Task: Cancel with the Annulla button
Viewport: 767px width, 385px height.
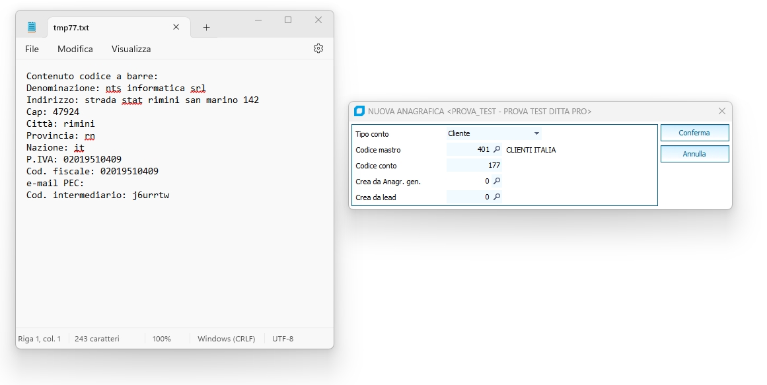Action: pos(694,154)
